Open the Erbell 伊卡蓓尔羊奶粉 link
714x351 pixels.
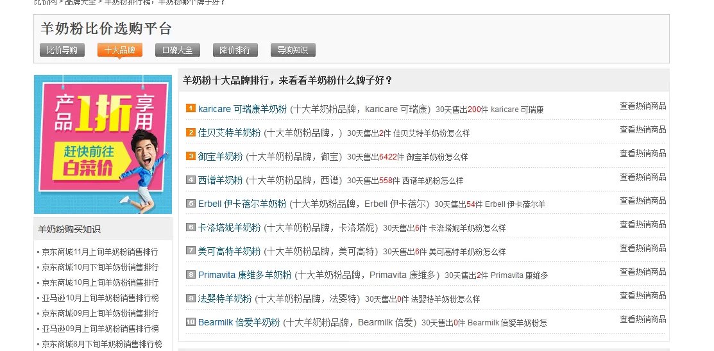pos(242,204)
